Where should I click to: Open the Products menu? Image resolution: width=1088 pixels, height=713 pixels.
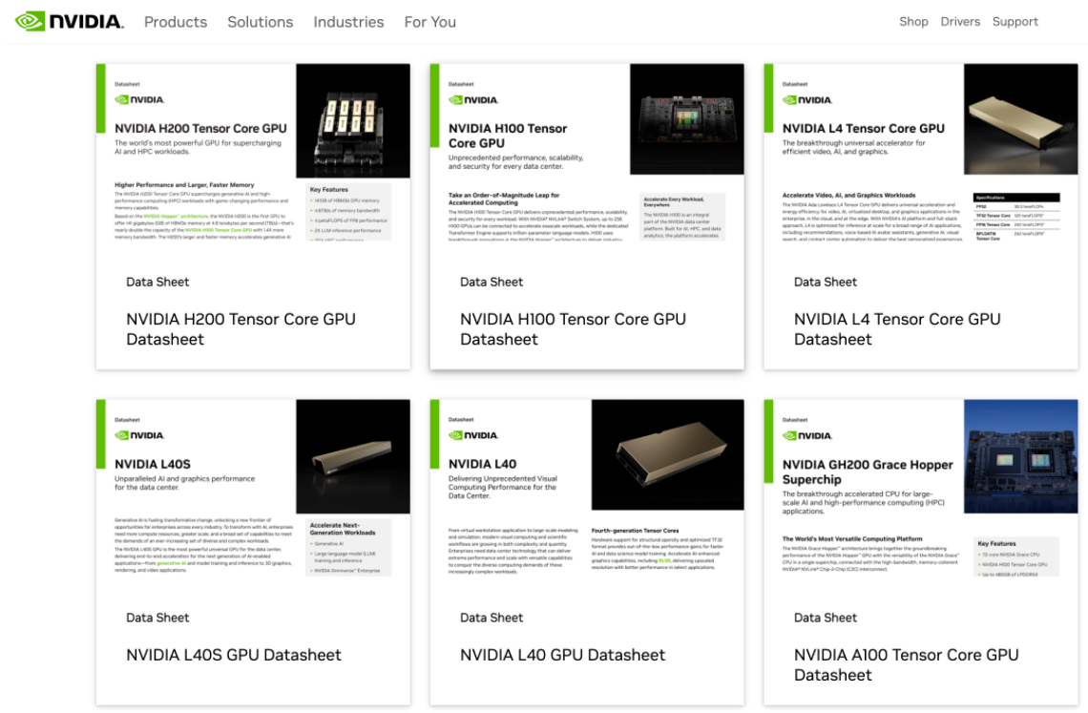[176, 22]
